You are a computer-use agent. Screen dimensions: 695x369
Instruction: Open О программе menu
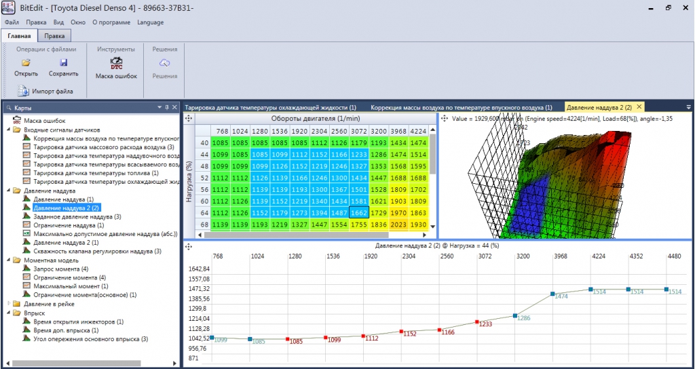[x=111, y=22]
